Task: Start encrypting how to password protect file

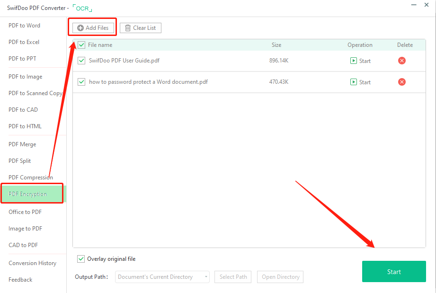Action: click(360, 82)
